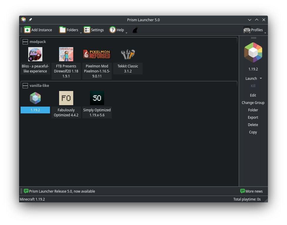Screen dimensions: 287x225
Task: Open Settings from the toolbar
Action: pyautogui.click(x=94, y=30)
